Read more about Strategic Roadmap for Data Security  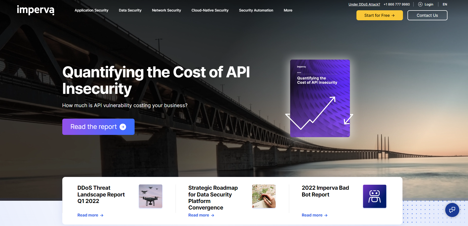pos(201,215)
